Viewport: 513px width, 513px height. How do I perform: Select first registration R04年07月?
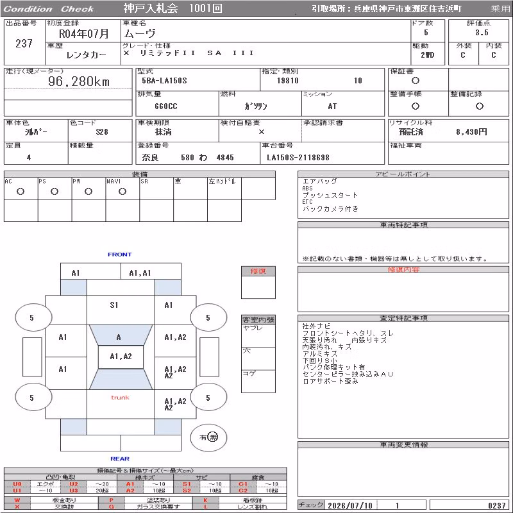click(x=84, y=34)
